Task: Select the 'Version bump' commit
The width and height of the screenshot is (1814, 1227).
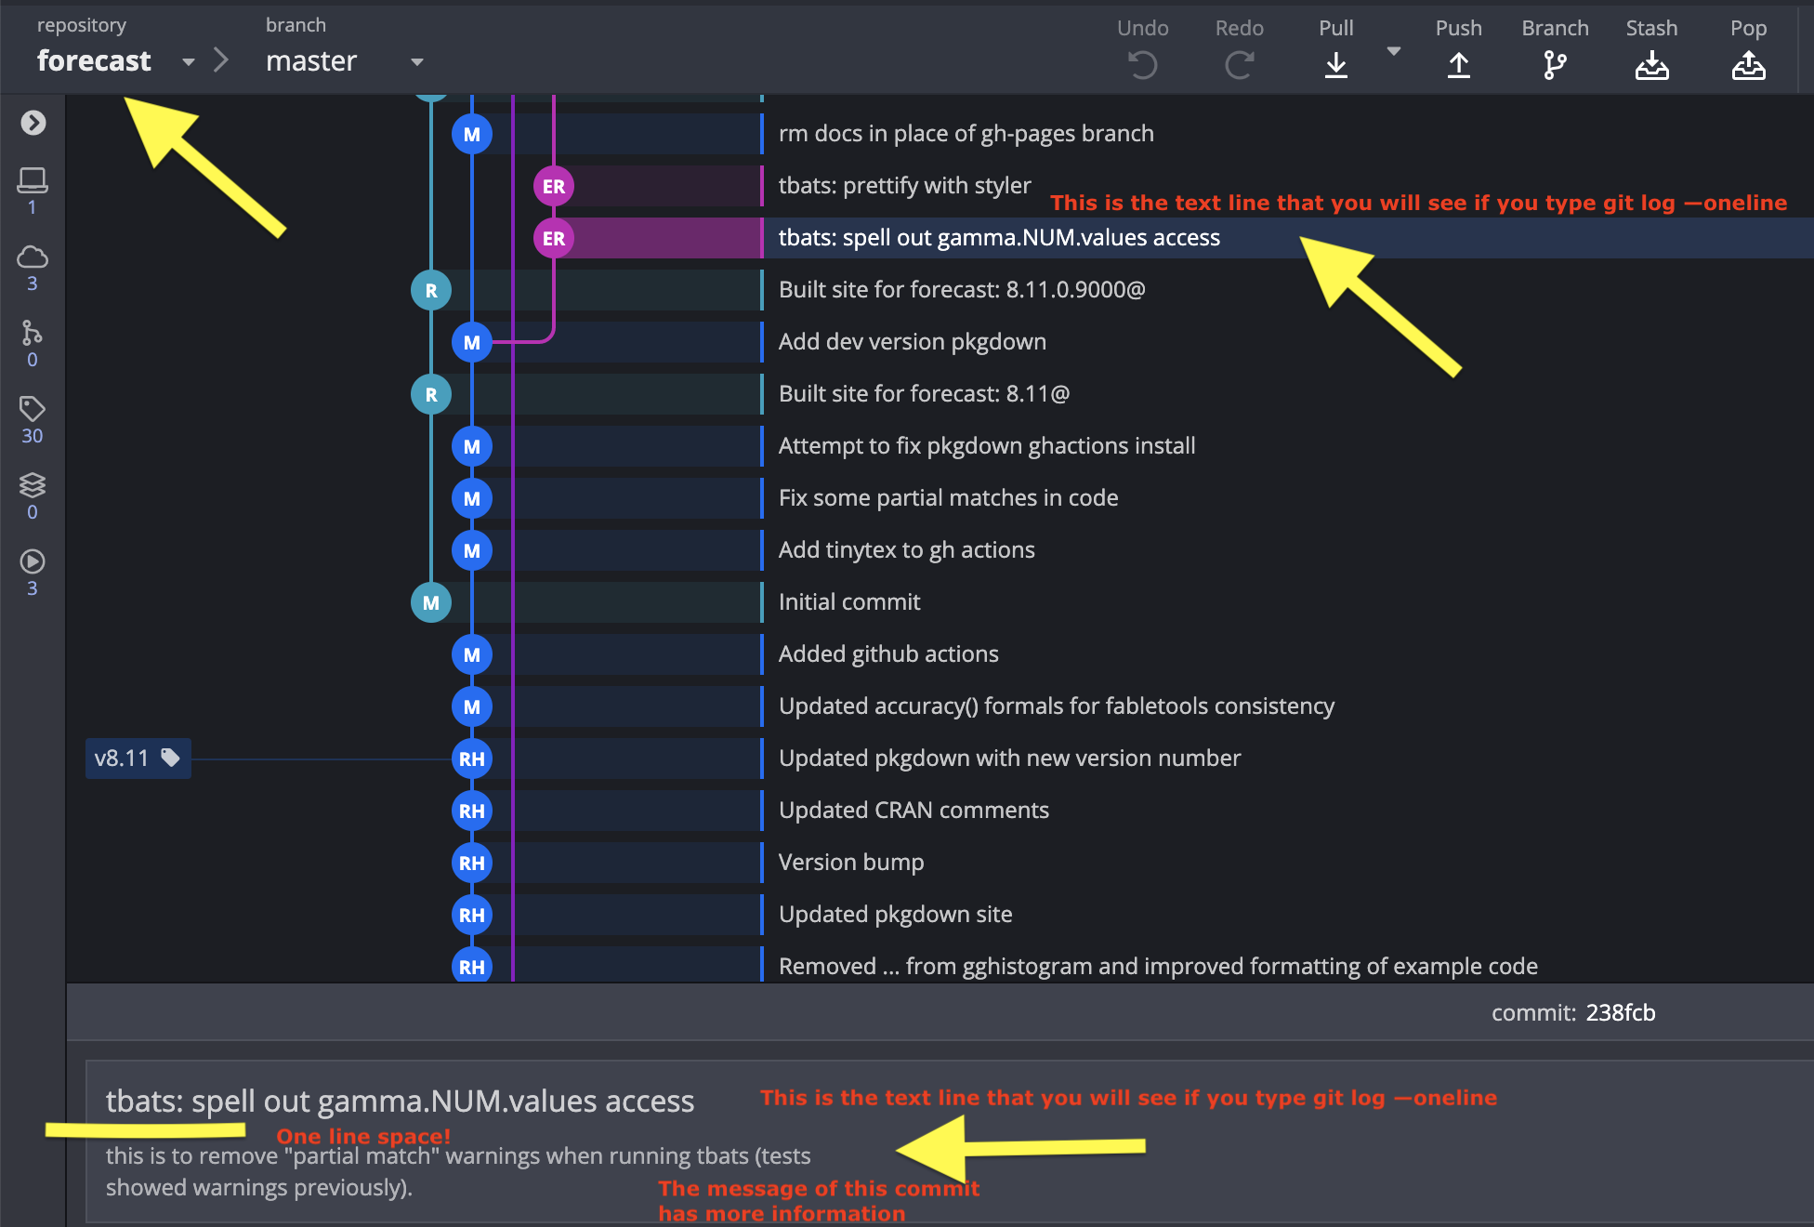Action: [851, 863]
